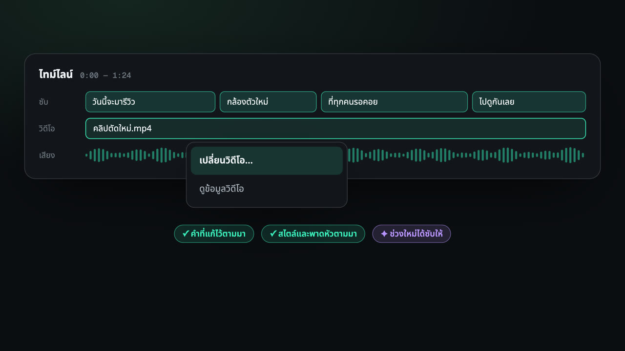Click the "คำที่แก้ไว้ตามมา" status chip
625x351 pixels.
214,234
